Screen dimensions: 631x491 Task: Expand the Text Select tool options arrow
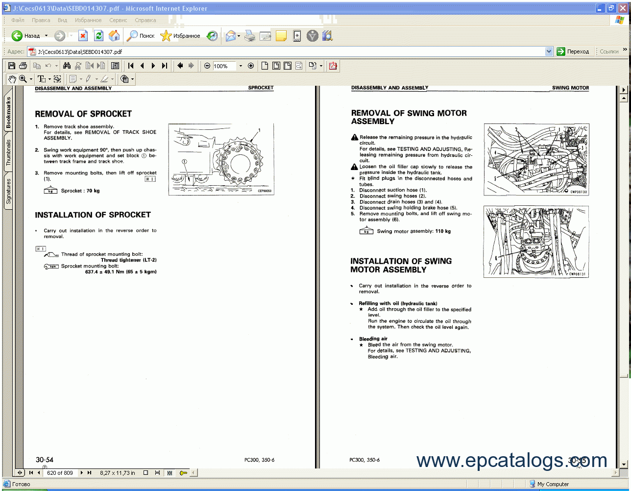[49, 79]
